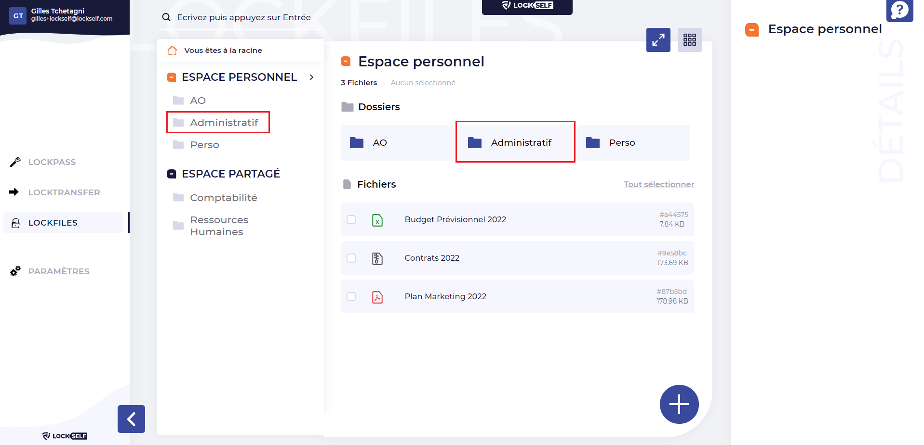Check the Budget Prévisionnel 2022 checkbox

pyautogui.click(x=351, y=219)
